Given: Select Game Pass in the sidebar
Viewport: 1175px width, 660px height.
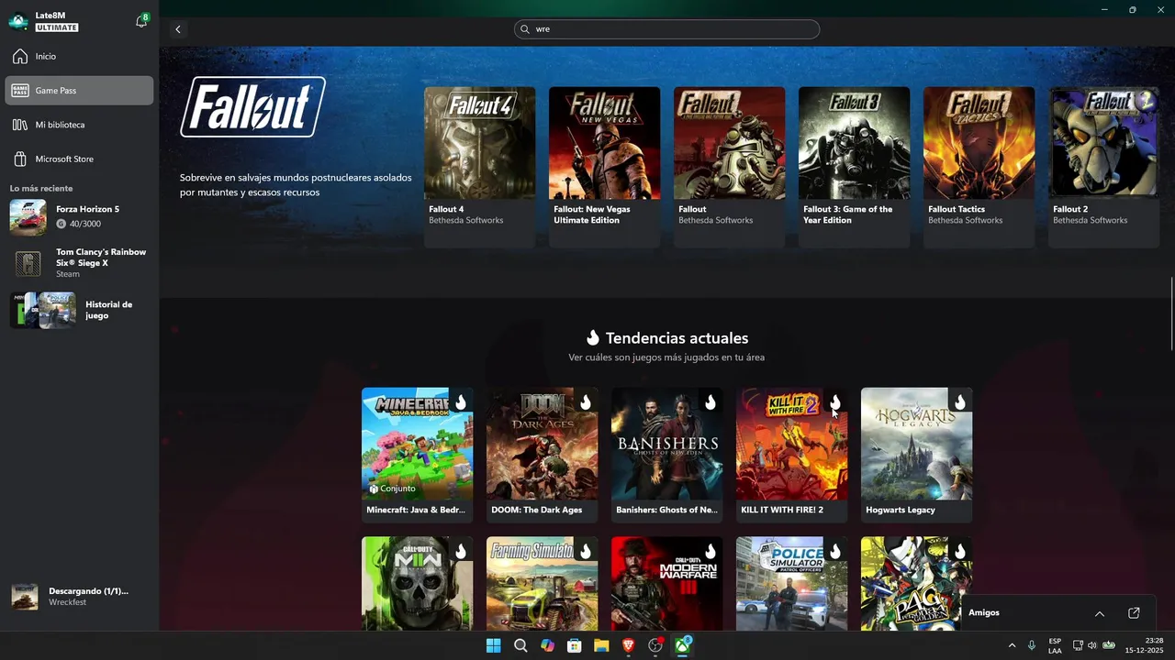Looking at the screenshot, I should 79,91.
